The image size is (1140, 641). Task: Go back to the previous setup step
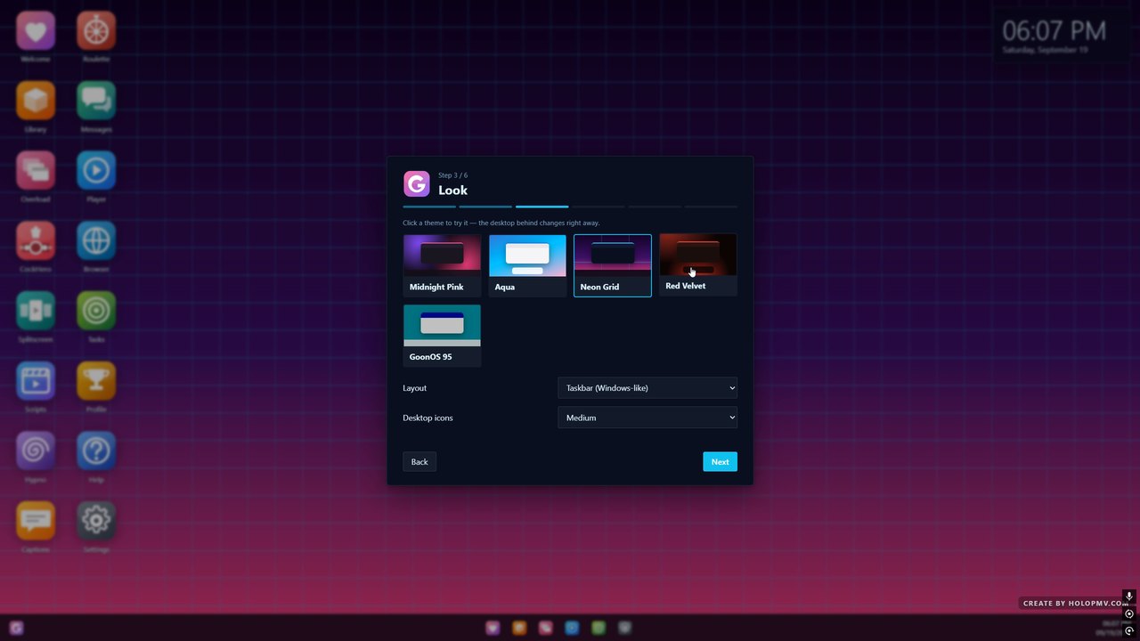(x=419, y=461)
